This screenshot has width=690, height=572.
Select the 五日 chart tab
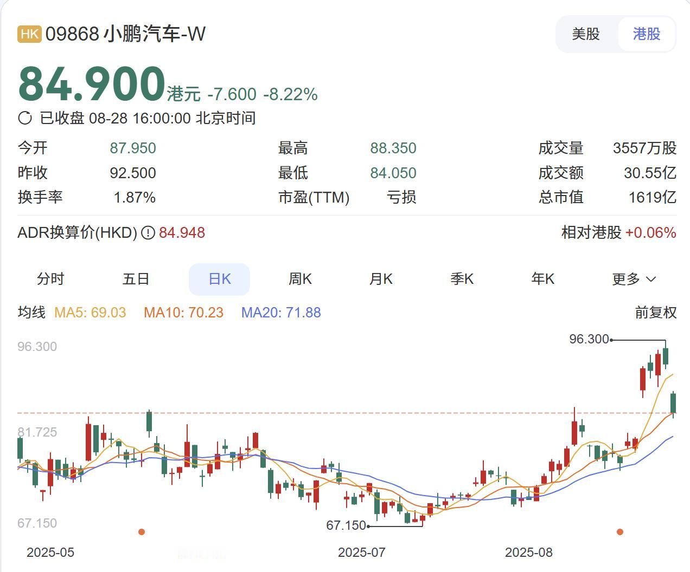[136, 279]
